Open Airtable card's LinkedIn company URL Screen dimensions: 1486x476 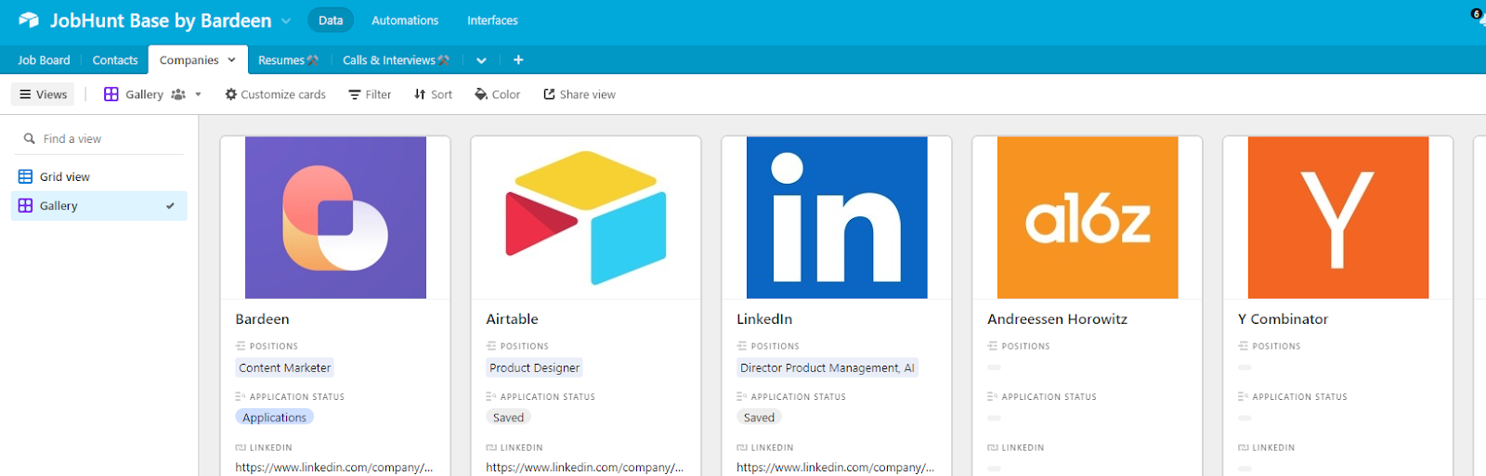coord(585,468)
